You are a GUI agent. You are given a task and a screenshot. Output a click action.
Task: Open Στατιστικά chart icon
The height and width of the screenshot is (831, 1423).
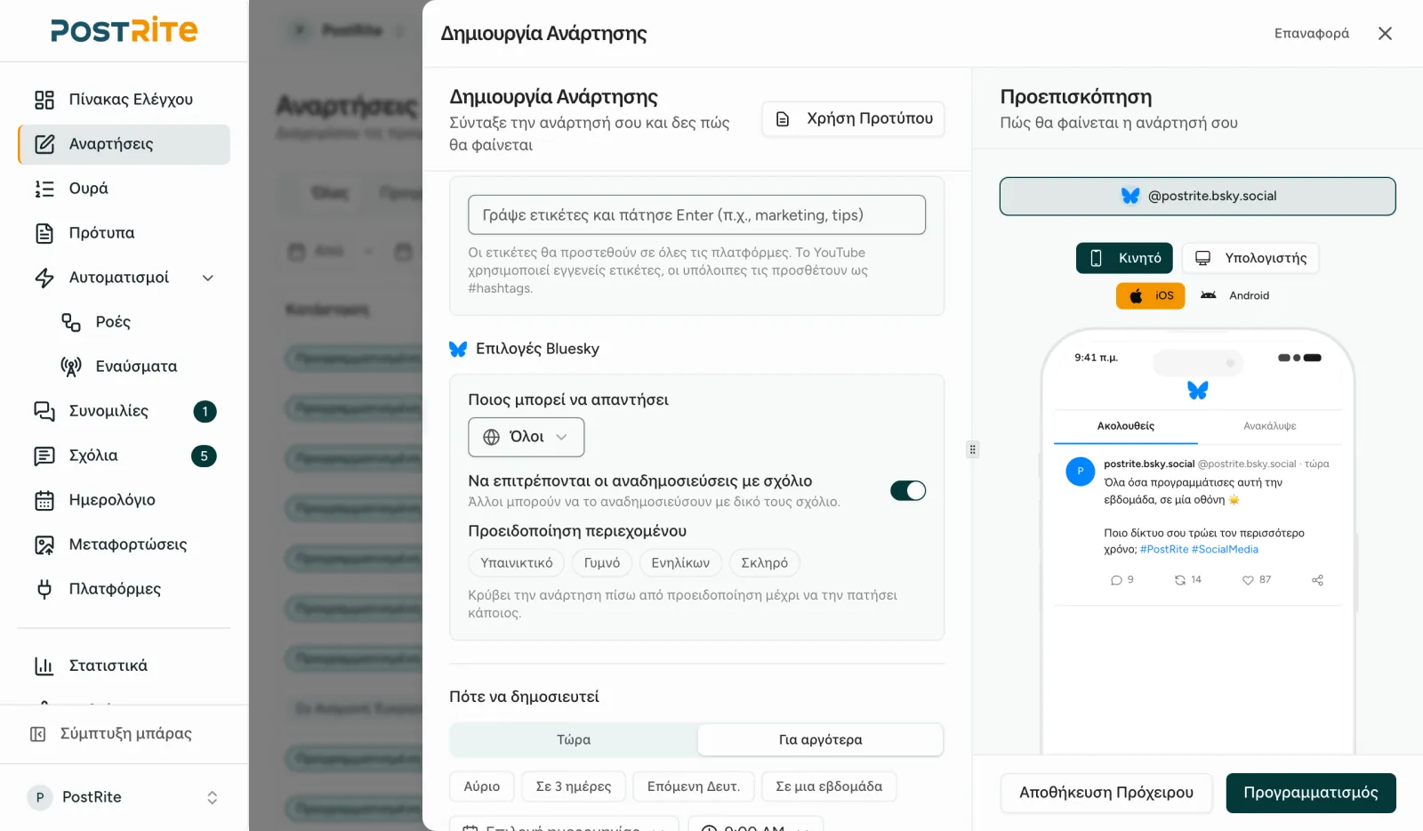tap(44, 666)
